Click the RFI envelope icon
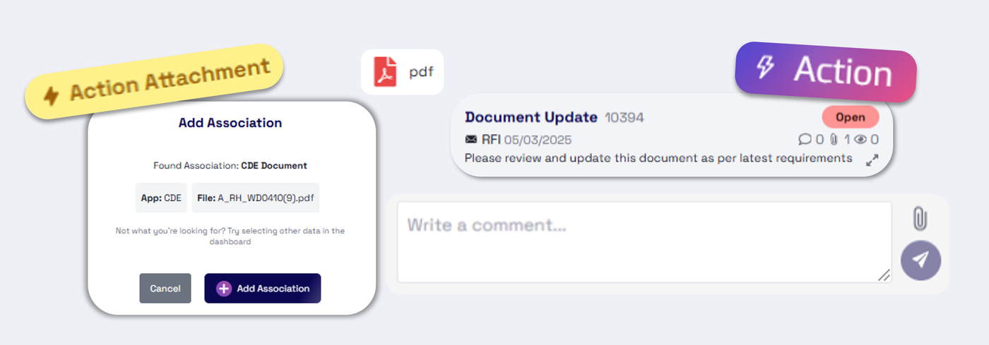This screenshot has height=345, width=989. click(x=471, y=140)
